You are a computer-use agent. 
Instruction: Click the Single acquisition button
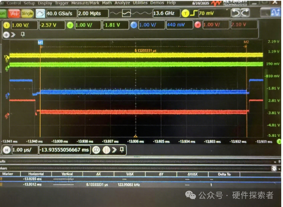(27, 14)
